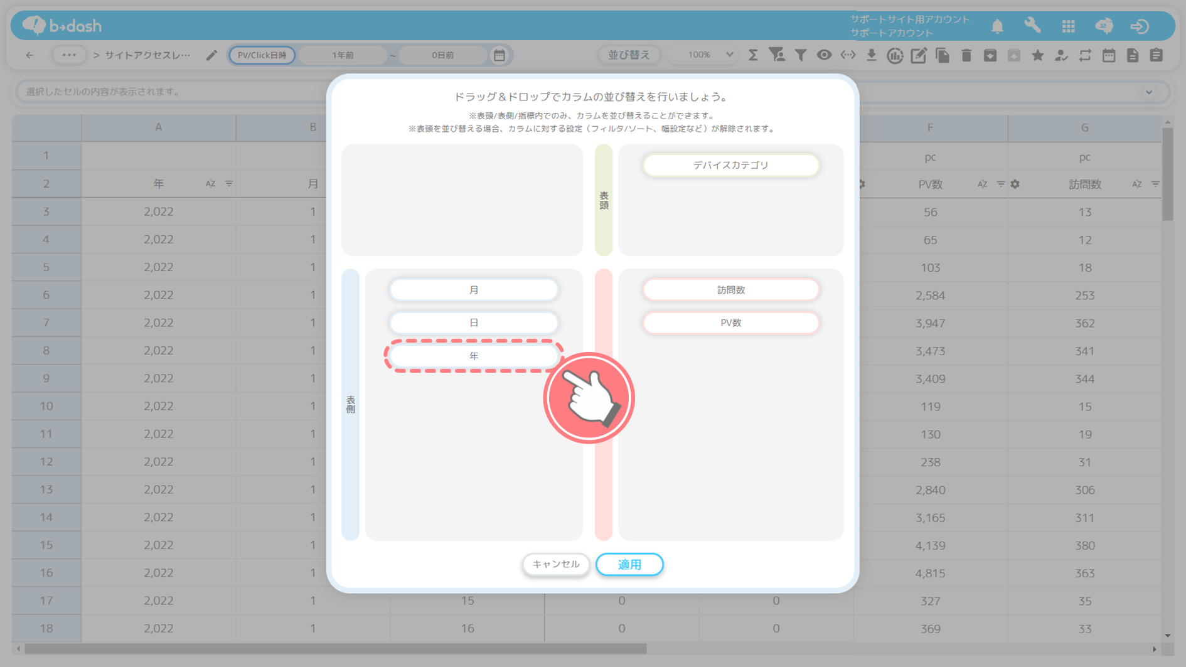1186x667 pixels.
Task: Sort the PV数 column AZ icon
Action: [x=982, y=184]
